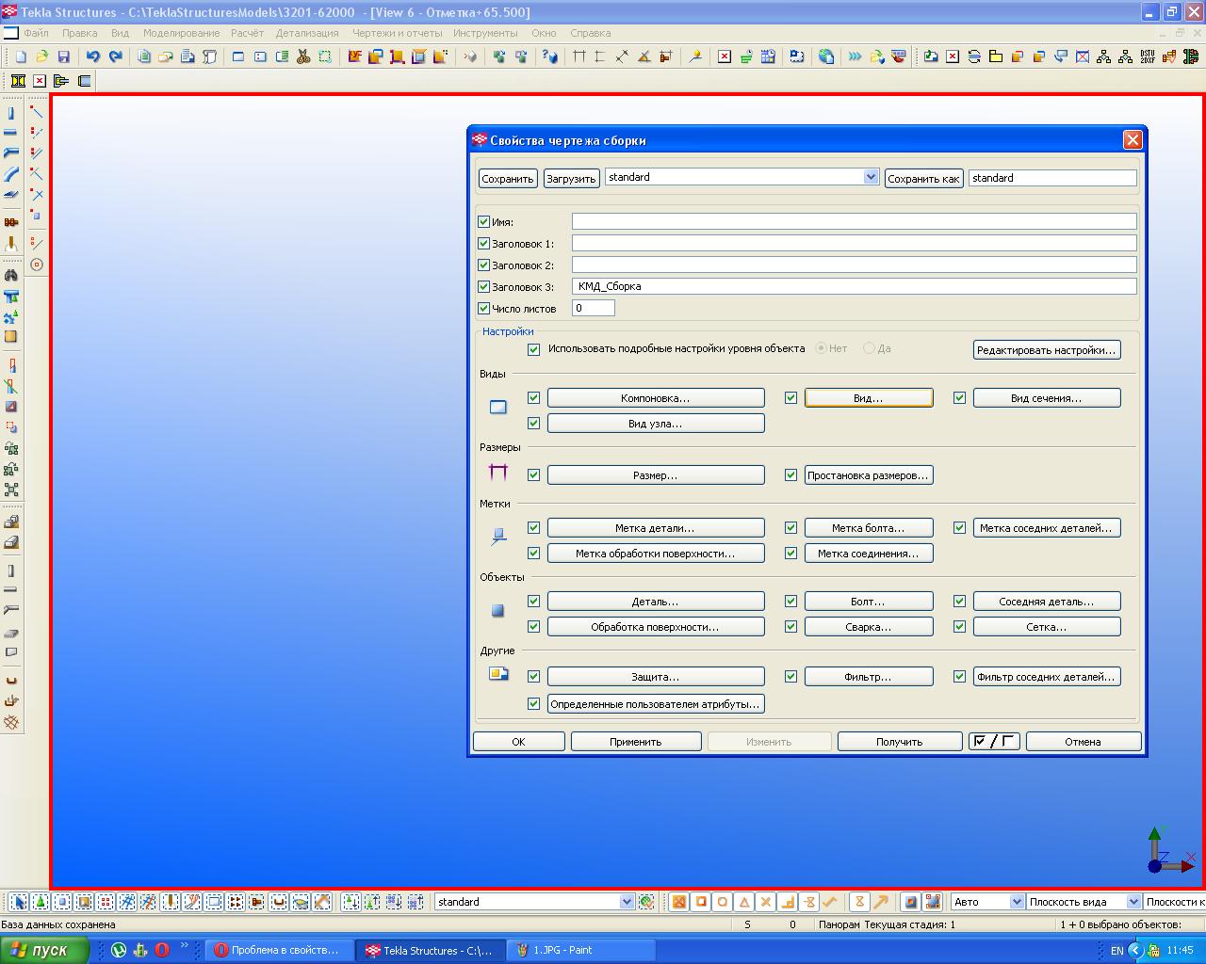The height and width of the screenshot is (964, 1206).
Task: Expand the Плоскость вида dropdown
Action: click(1133, 902)
